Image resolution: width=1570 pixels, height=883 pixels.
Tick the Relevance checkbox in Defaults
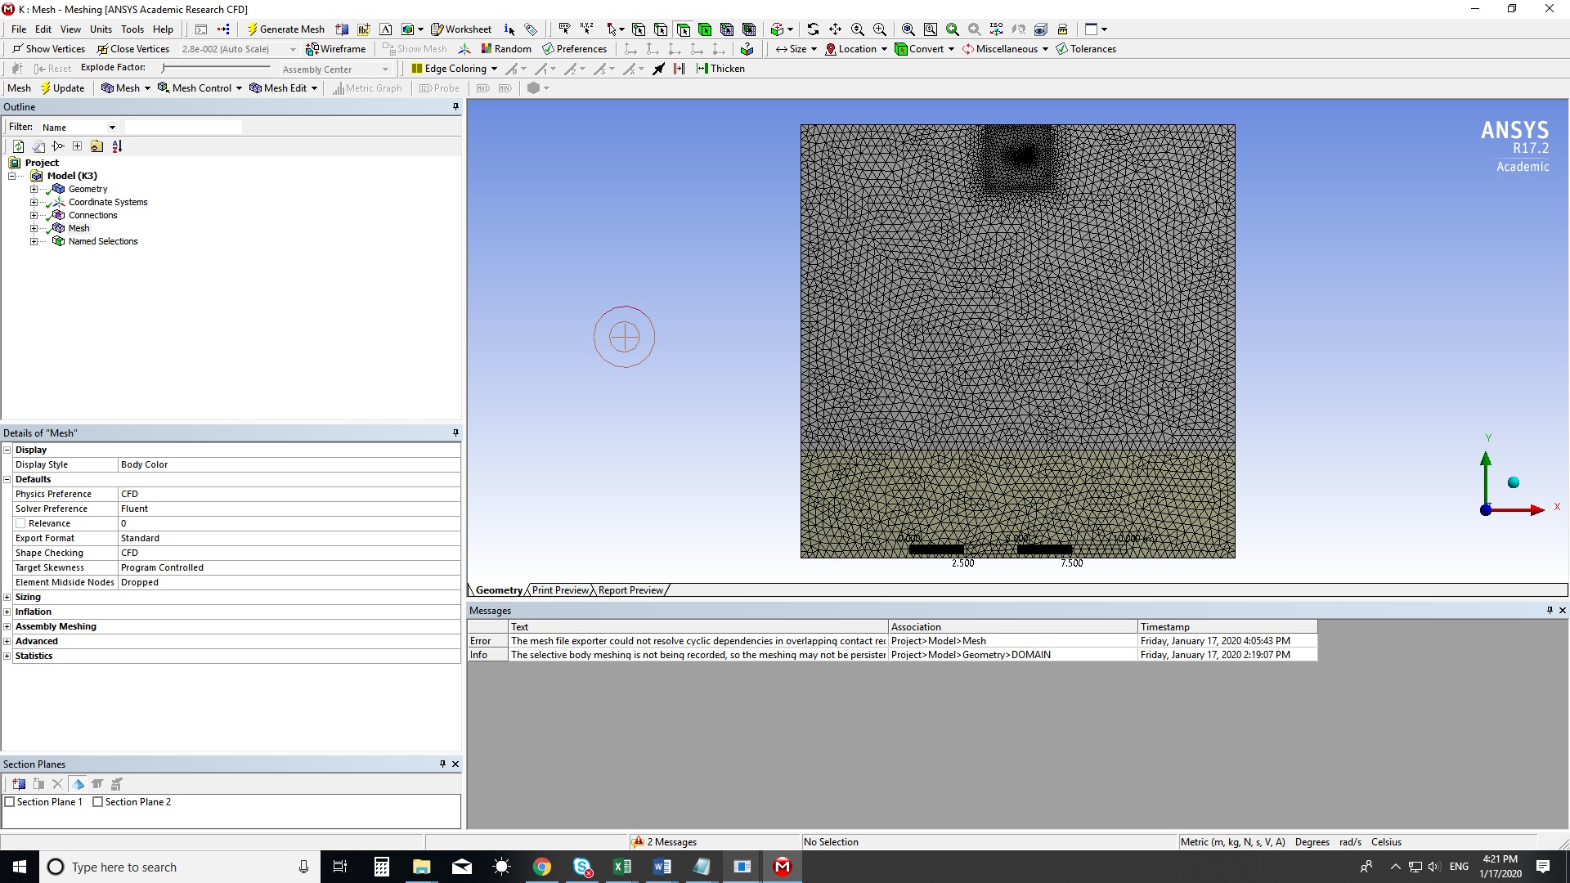(20, 523)
